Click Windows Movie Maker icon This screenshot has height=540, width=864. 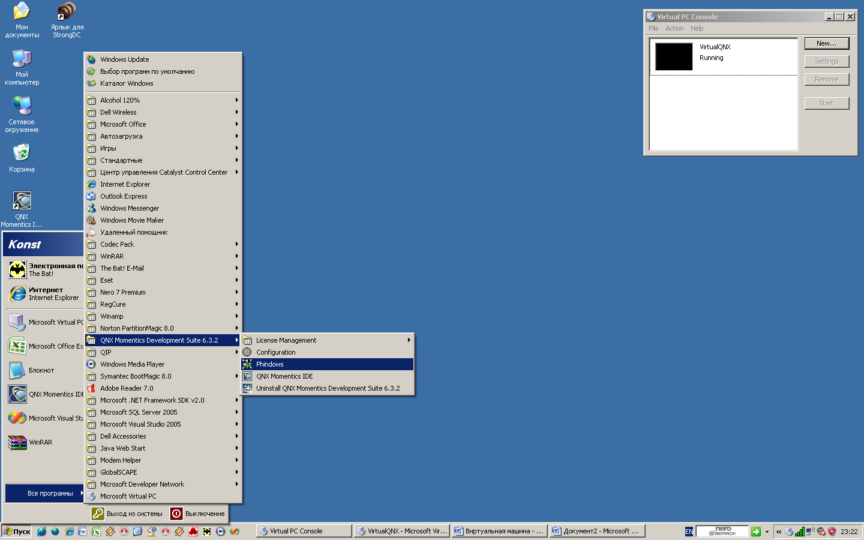91,220
